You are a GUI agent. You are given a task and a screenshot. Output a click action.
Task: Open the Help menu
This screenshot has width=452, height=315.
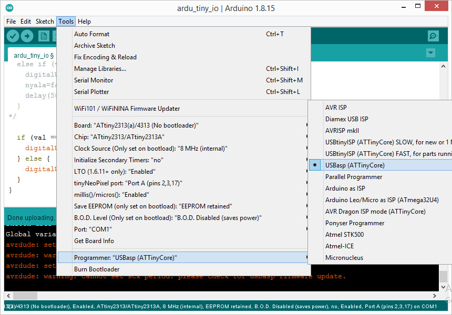point(84,22)
